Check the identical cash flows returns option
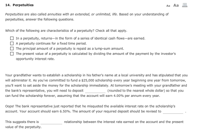 (12, 38)
